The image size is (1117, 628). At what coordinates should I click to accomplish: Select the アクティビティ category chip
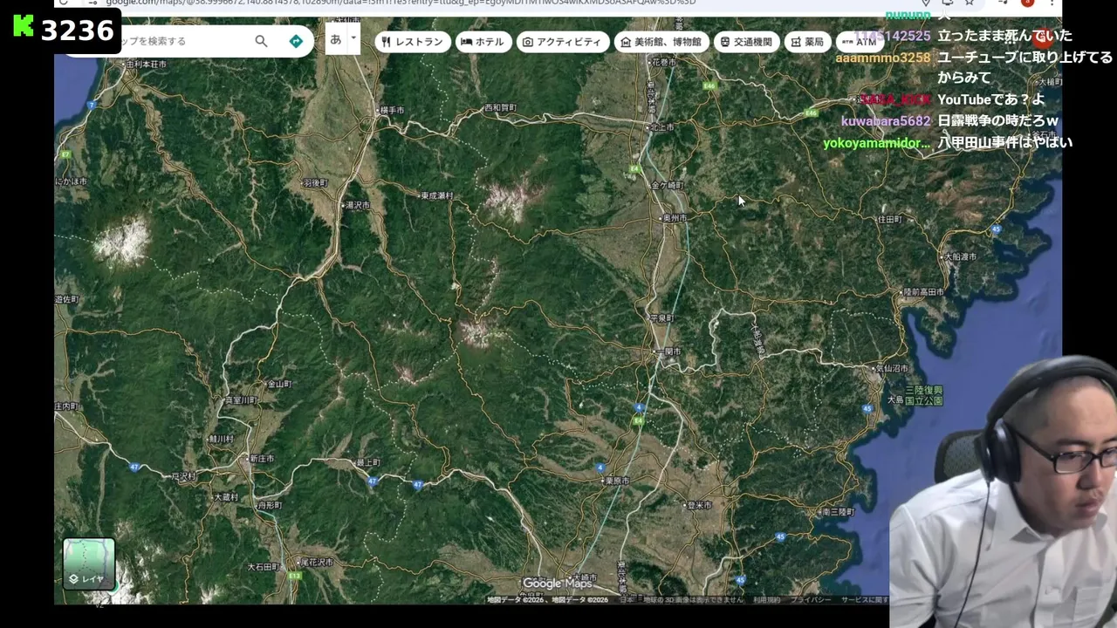tap(563, 42)
